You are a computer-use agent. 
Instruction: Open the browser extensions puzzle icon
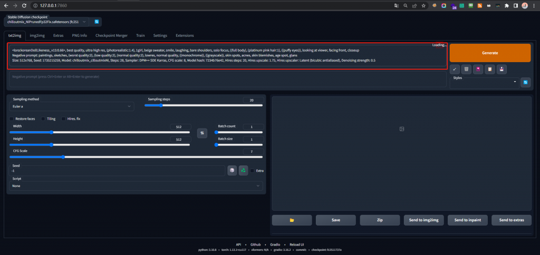click(507, 5)
